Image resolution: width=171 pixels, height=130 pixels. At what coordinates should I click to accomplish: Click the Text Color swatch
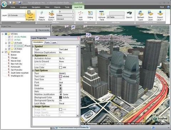click(61, 76)
